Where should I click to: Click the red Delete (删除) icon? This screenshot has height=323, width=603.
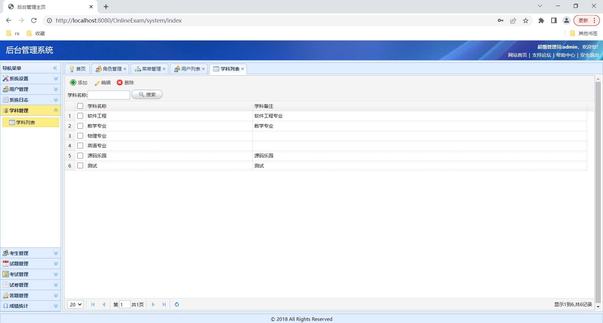pos(120,82)
